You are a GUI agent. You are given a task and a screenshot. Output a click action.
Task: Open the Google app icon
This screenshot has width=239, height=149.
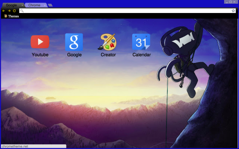click(x=74, y=42)
